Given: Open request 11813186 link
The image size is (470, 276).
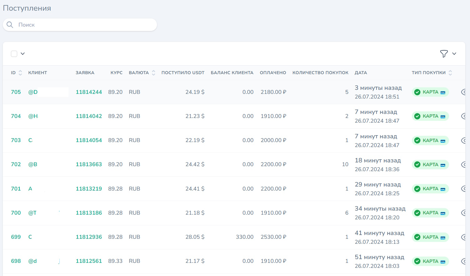Looking at the screenshot, I should [89, 213].
